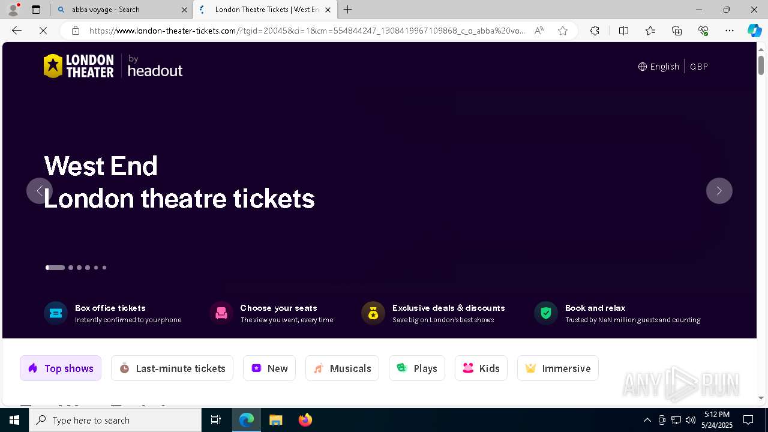Close the abba voyage Search tab

(x=184, y=10)
